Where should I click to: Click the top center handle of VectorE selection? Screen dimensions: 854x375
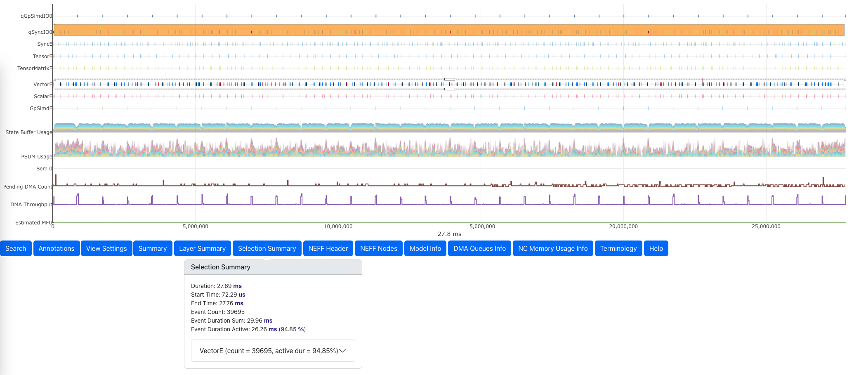(x=449, y=79)
